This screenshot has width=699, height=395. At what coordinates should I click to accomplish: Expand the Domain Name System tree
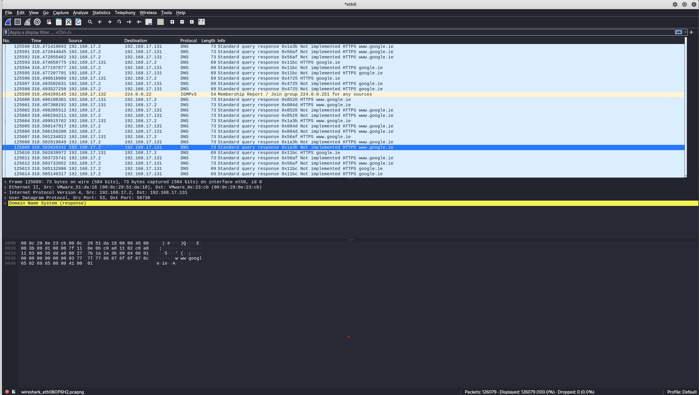5,203
